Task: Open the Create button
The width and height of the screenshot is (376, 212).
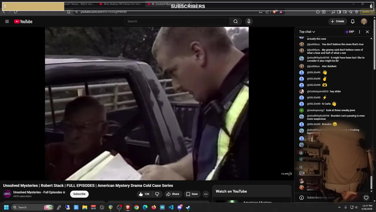Action: [337, 21]
